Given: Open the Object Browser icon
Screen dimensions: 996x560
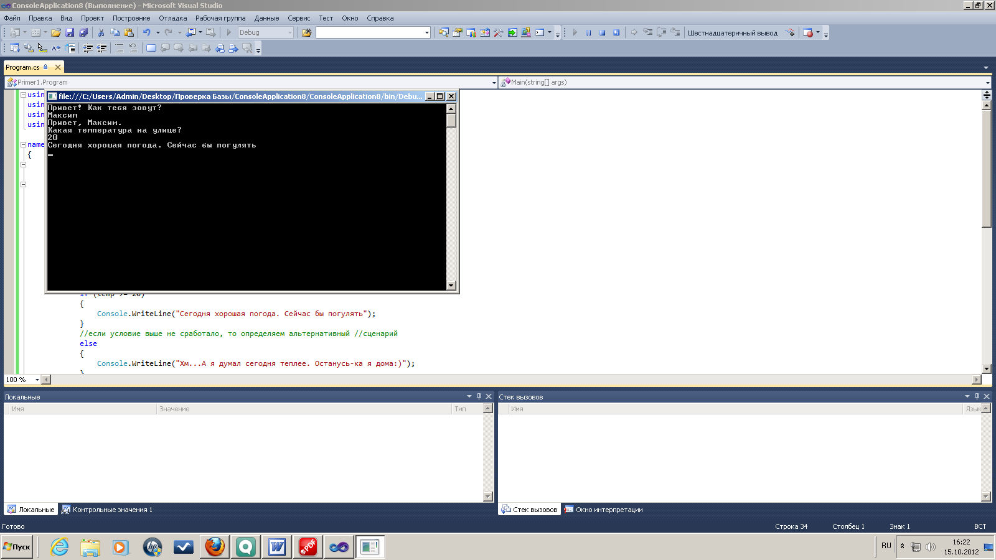Looking at the screenshot, I should [485, 32].
